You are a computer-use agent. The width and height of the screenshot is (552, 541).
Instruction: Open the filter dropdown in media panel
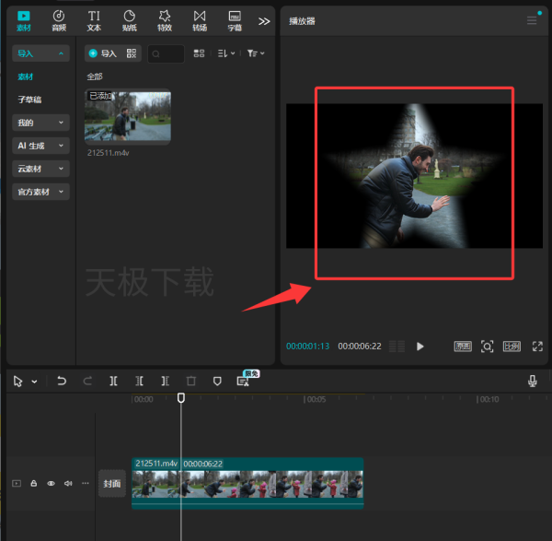point(256,53)
